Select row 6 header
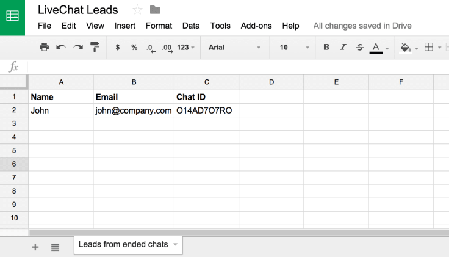 coord(14,164)
